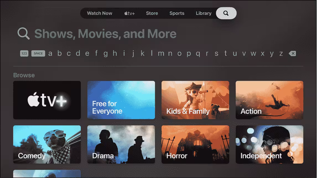Image resolution: width=317 pixels, height=178 pixels.
Task: Select letter r on keyboard
Action: [207, 54]
